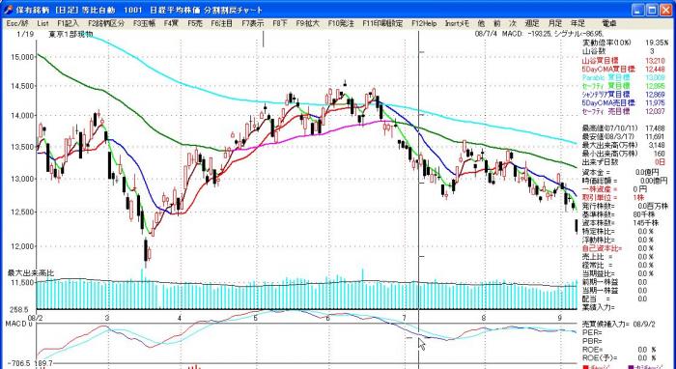Click the F5売 sell command
The height and width of the screenshot is (369, 676).
[x=195, y=24]
